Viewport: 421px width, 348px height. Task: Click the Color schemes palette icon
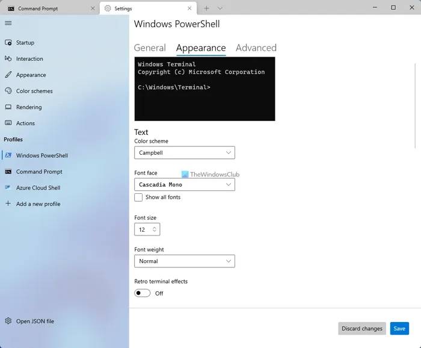tap(8, 91)
